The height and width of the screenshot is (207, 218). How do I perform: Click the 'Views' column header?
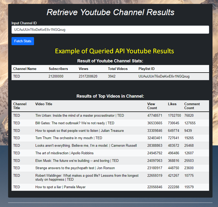tap(83, 69)
